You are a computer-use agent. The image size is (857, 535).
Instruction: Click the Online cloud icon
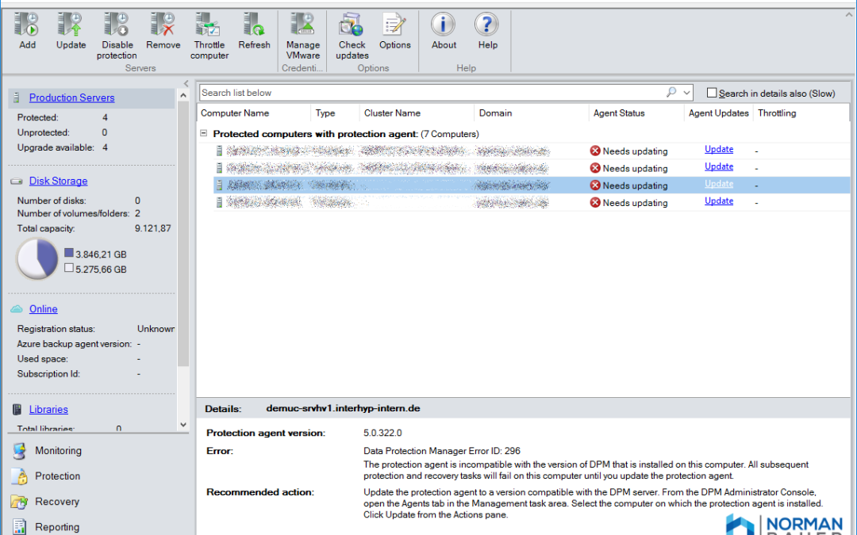click(x=17, y=309)
